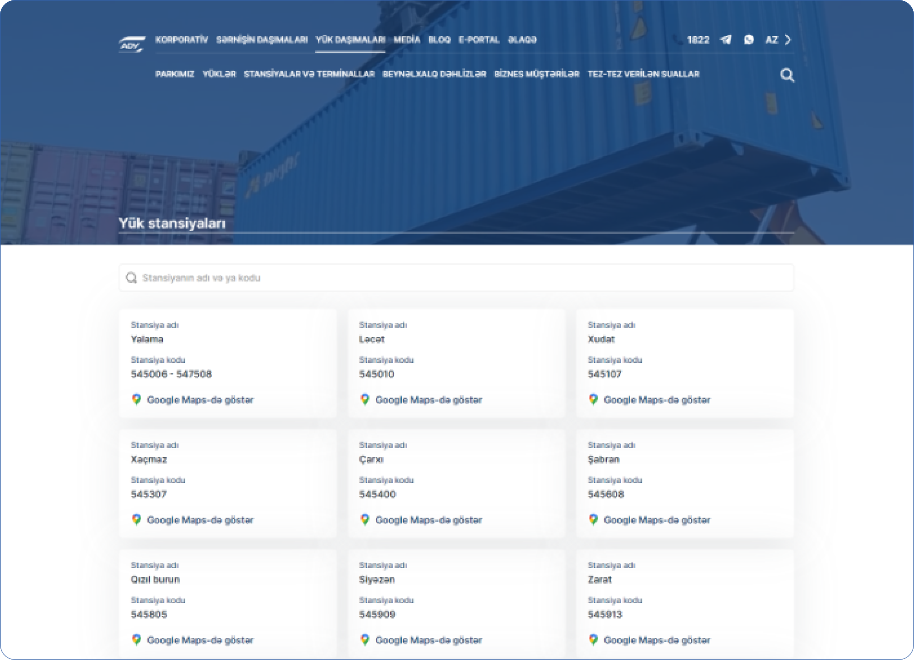
Task: Click the search magnifier icon in header
Action: click(787, 75)
